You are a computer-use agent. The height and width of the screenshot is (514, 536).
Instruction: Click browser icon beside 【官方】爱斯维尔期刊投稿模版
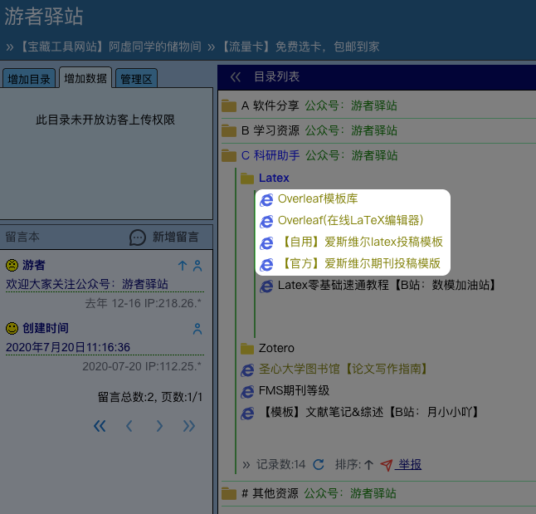[266, 265]
